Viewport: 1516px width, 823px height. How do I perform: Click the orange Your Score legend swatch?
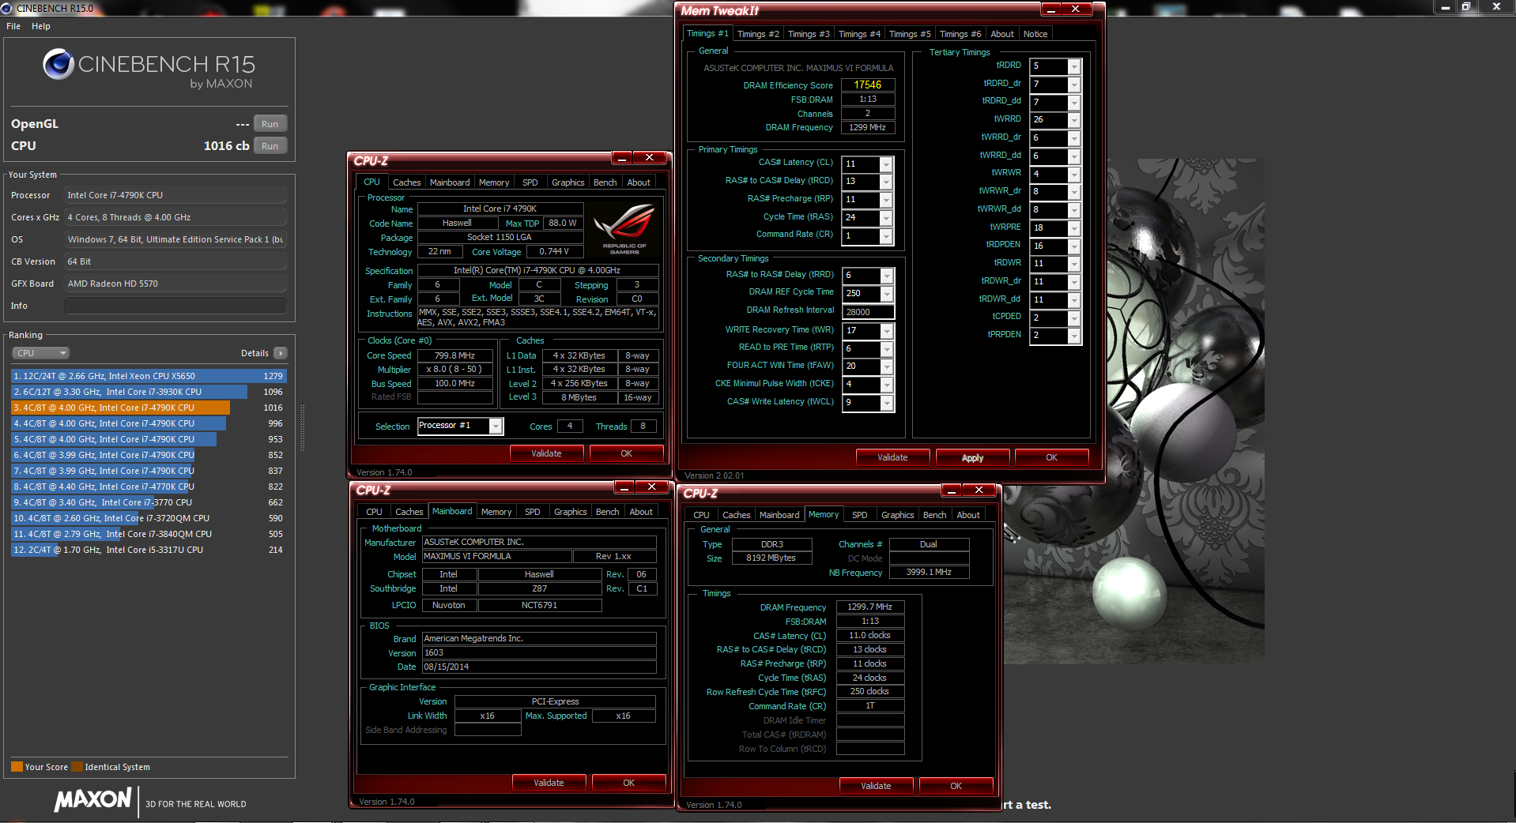[17, 767]
